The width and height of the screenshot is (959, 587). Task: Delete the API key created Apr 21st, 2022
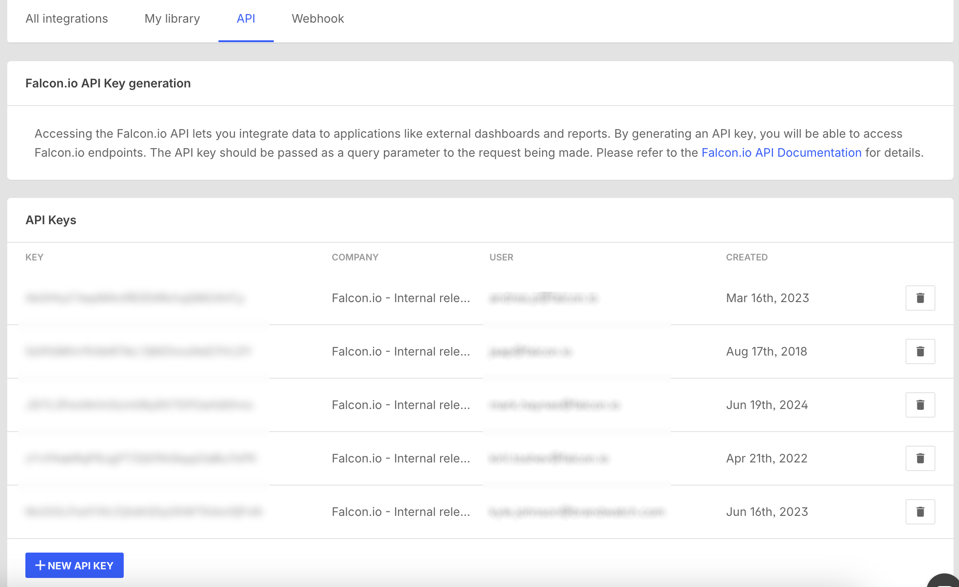point(920,458)
